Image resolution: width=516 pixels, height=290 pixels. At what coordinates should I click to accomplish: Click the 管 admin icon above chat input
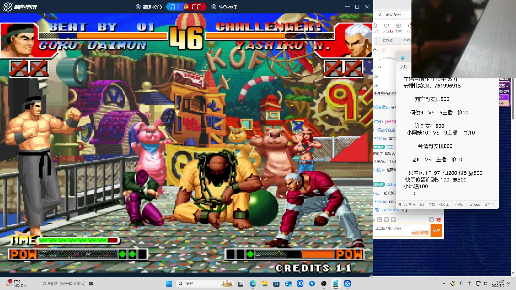click(x=386, y=220)
